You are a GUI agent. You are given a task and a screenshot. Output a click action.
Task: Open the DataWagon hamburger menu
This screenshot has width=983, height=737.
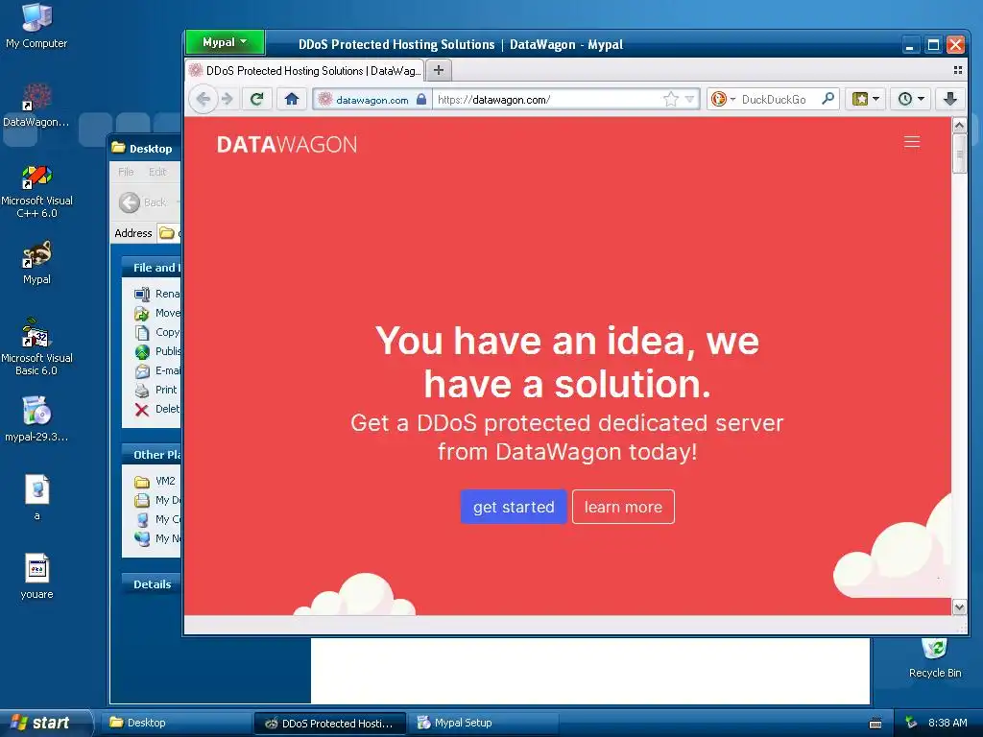pyautogui.click(x=912, y=142)
